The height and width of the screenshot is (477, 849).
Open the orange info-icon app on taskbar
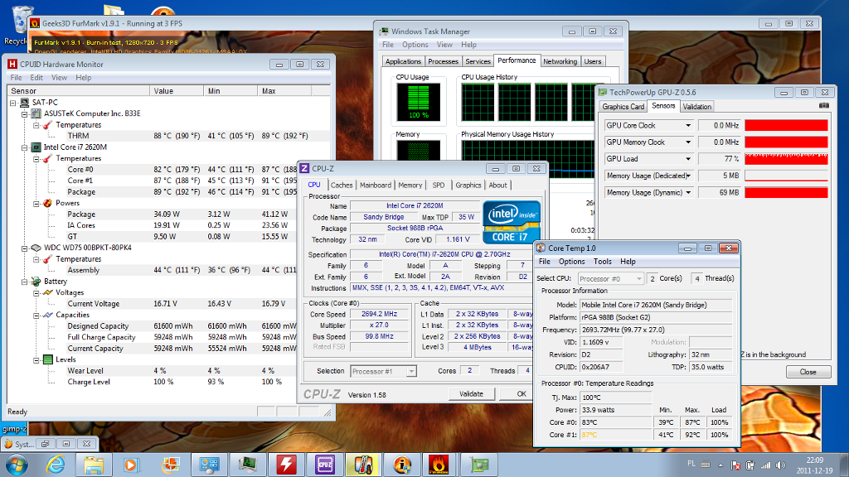[402, 465]
